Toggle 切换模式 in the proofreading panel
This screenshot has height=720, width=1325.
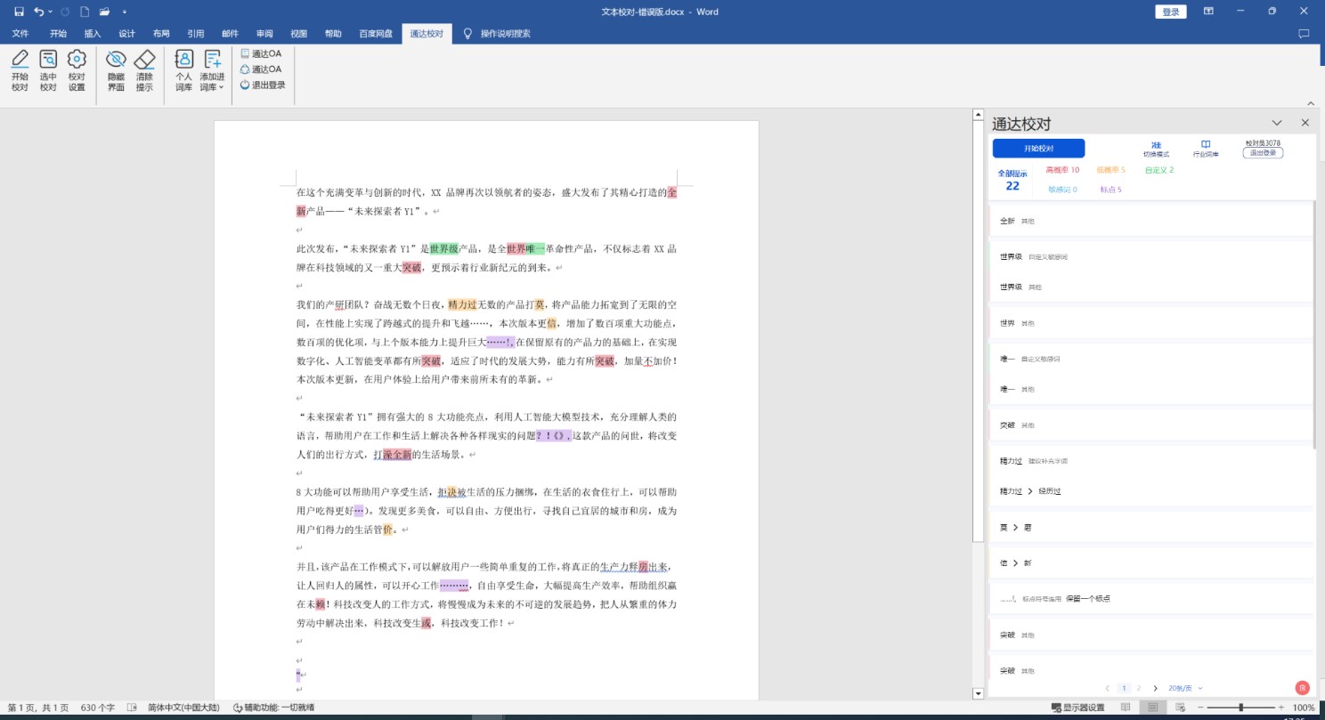(1156, 148)
